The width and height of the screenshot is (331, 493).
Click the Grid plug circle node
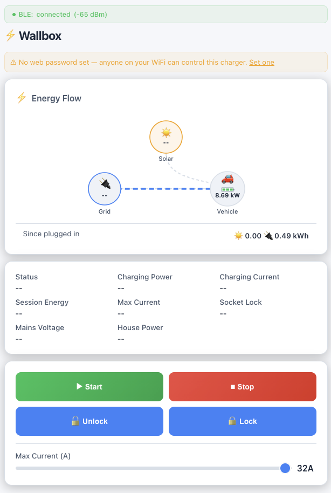click(105, 189)
